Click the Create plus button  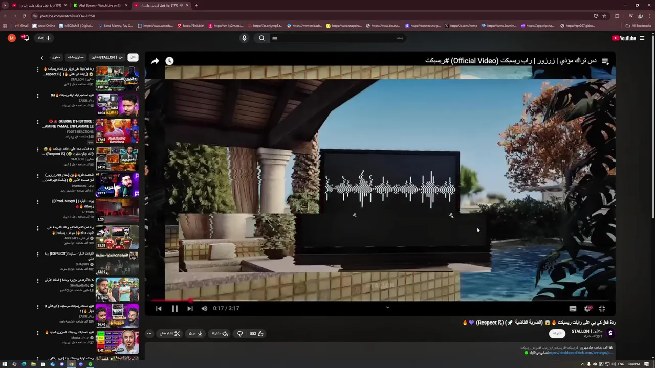coord(45,38)
